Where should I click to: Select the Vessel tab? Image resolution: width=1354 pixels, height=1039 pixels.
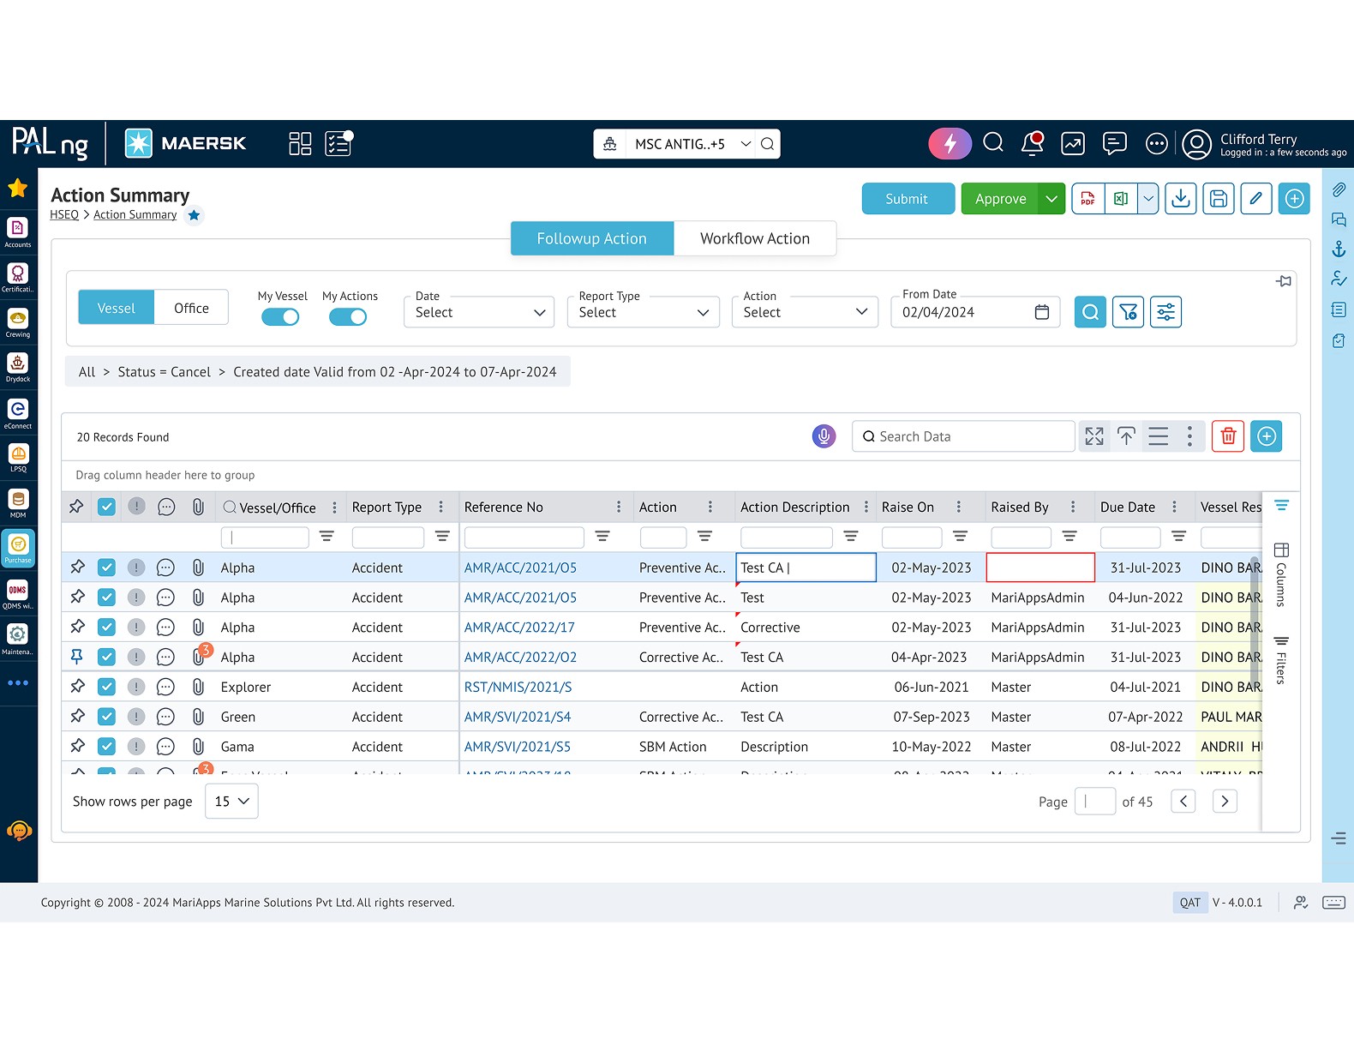(116, 308)
